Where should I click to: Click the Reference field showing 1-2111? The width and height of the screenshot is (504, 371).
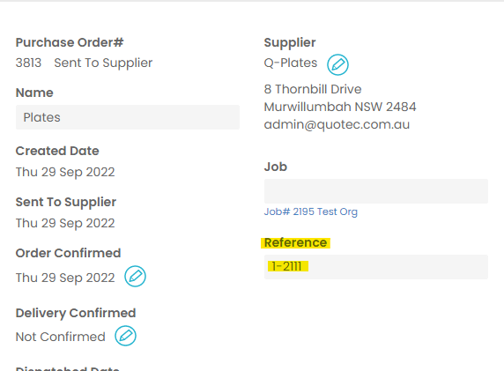pos(376,267)
